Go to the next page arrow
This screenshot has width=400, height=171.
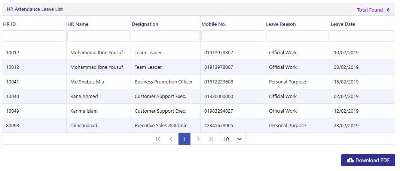pyautogui.click(x=198, y=139)
